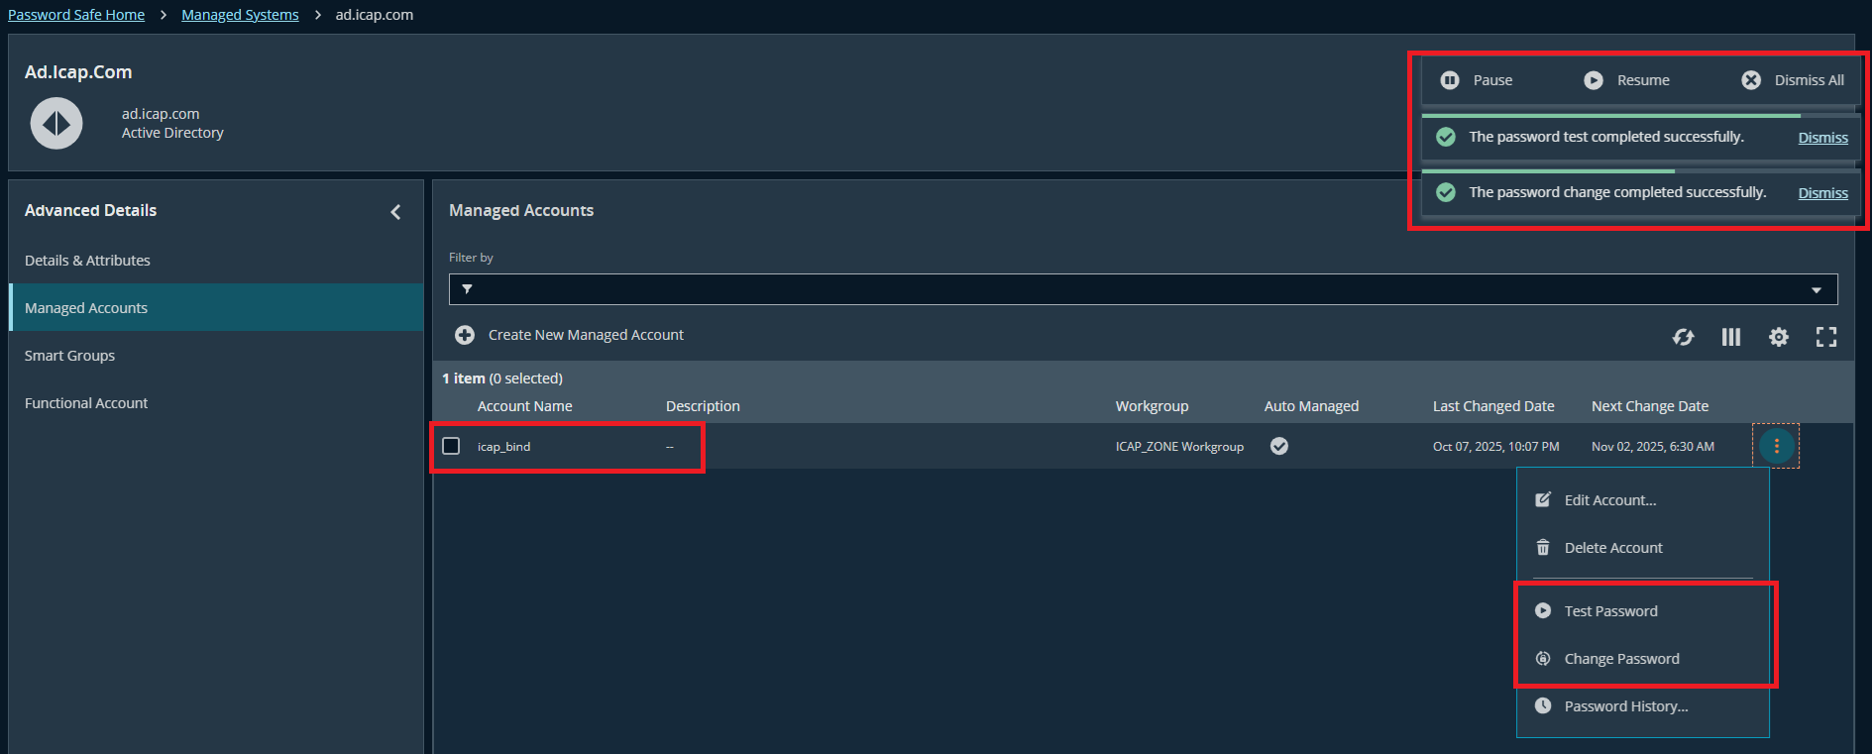The width and height of the screenshot is (1872, 754).
Task: Open the icap_bind row actions ellipsis
Action: (x=1776, y=446)
